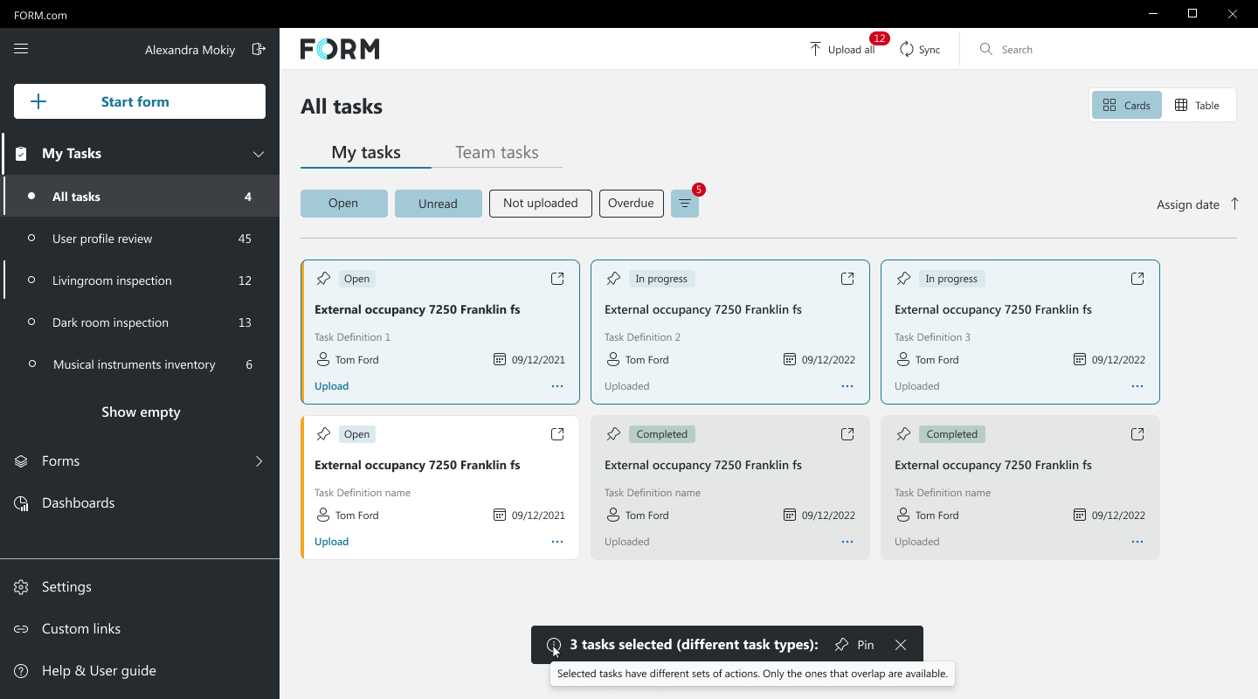Click the logout icon beside Alexandra Mokiy
Viewport: 1258px width, 699px height.
click(x=259, y=49)
